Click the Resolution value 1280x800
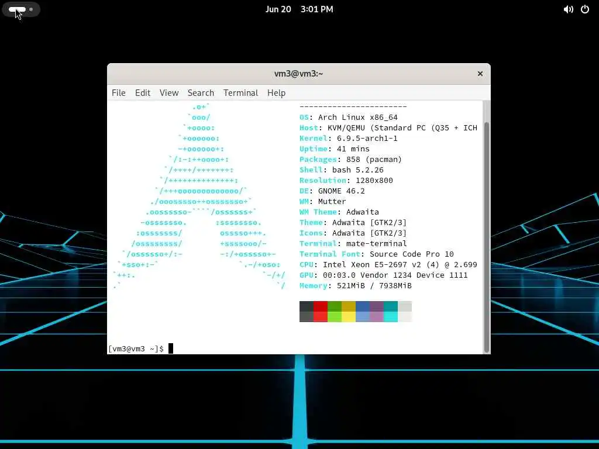Screen dimensions: 599x449 374,180
